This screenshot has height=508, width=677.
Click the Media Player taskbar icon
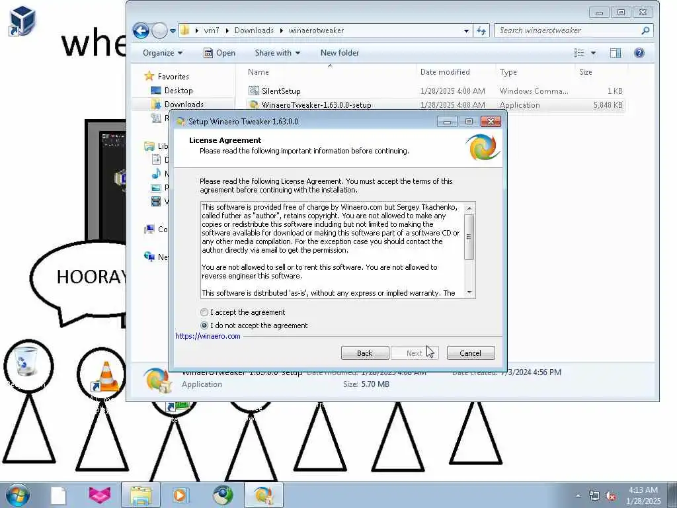pyautogui.click(x=180, y=495)
